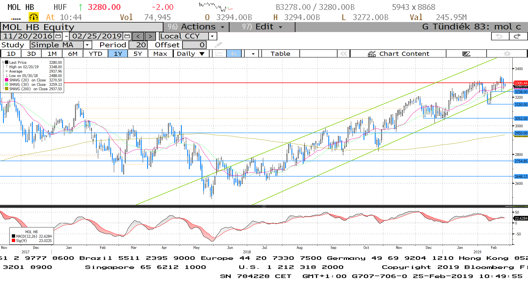Open the start date calendar picker

[x=58, y=36]
